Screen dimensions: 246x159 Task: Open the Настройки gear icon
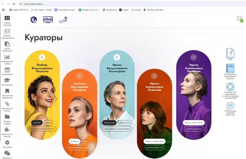tap(7, 143)
